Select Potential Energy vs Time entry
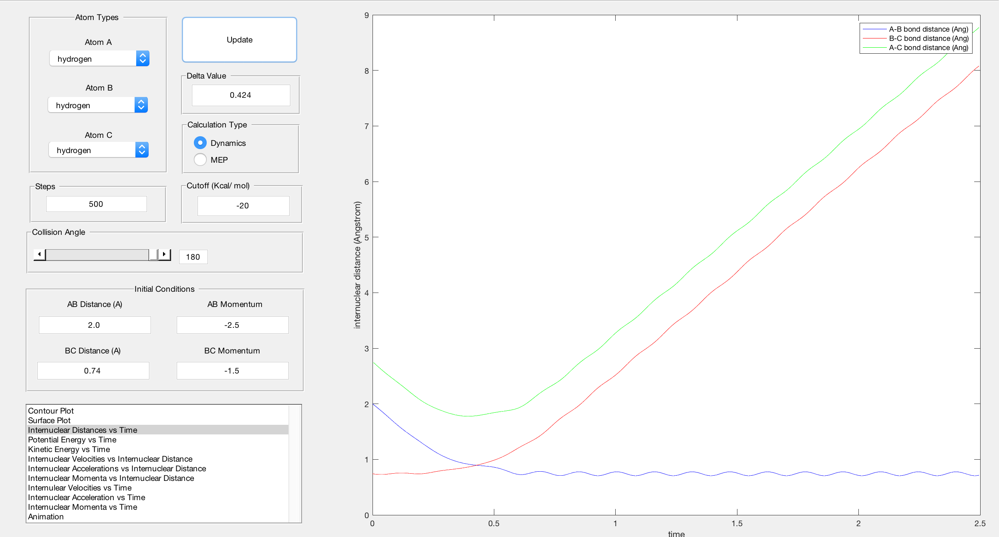The width and height of the screenshot is (999, 537). tap(72, 440)
